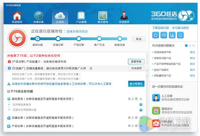Click the 店铺关键词组合 status link
Image resolution: width=200 pixels, height=136 pixels.
[x=77, y=31]
